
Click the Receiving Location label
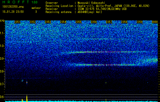tap(59, 6)
